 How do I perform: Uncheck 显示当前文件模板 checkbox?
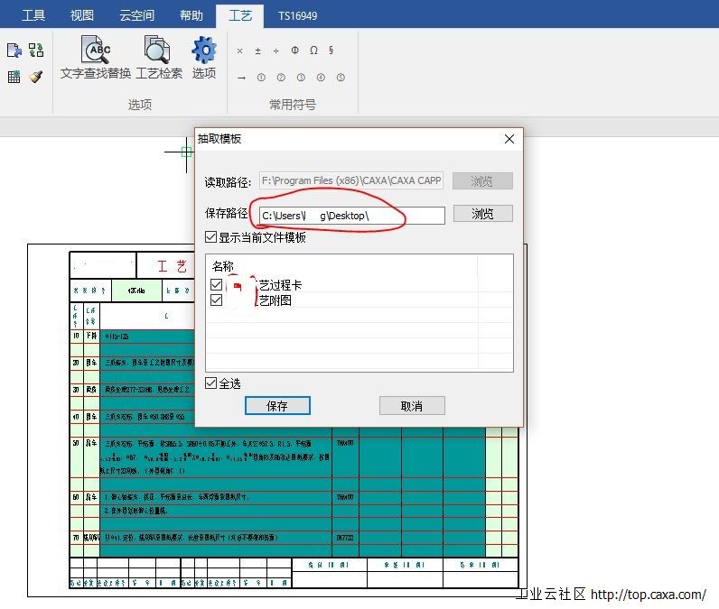coord(211,237)
